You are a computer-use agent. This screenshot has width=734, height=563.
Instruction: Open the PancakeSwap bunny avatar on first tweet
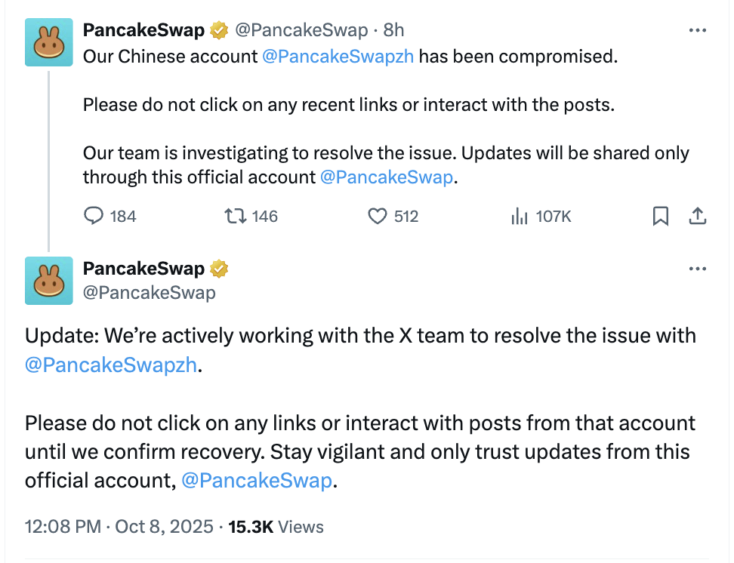pos(48,42)
